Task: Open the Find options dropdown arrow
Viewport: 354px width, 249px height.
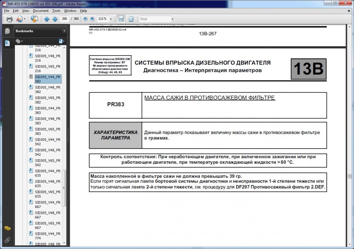Action: [172, 19]
